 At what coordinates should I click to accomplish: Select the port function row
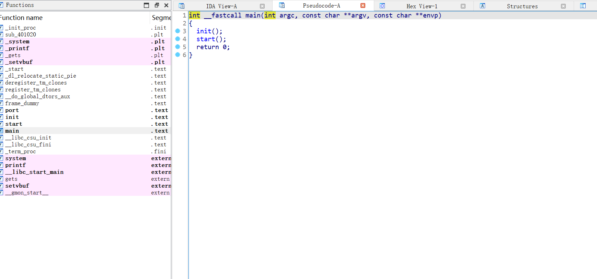85,110
